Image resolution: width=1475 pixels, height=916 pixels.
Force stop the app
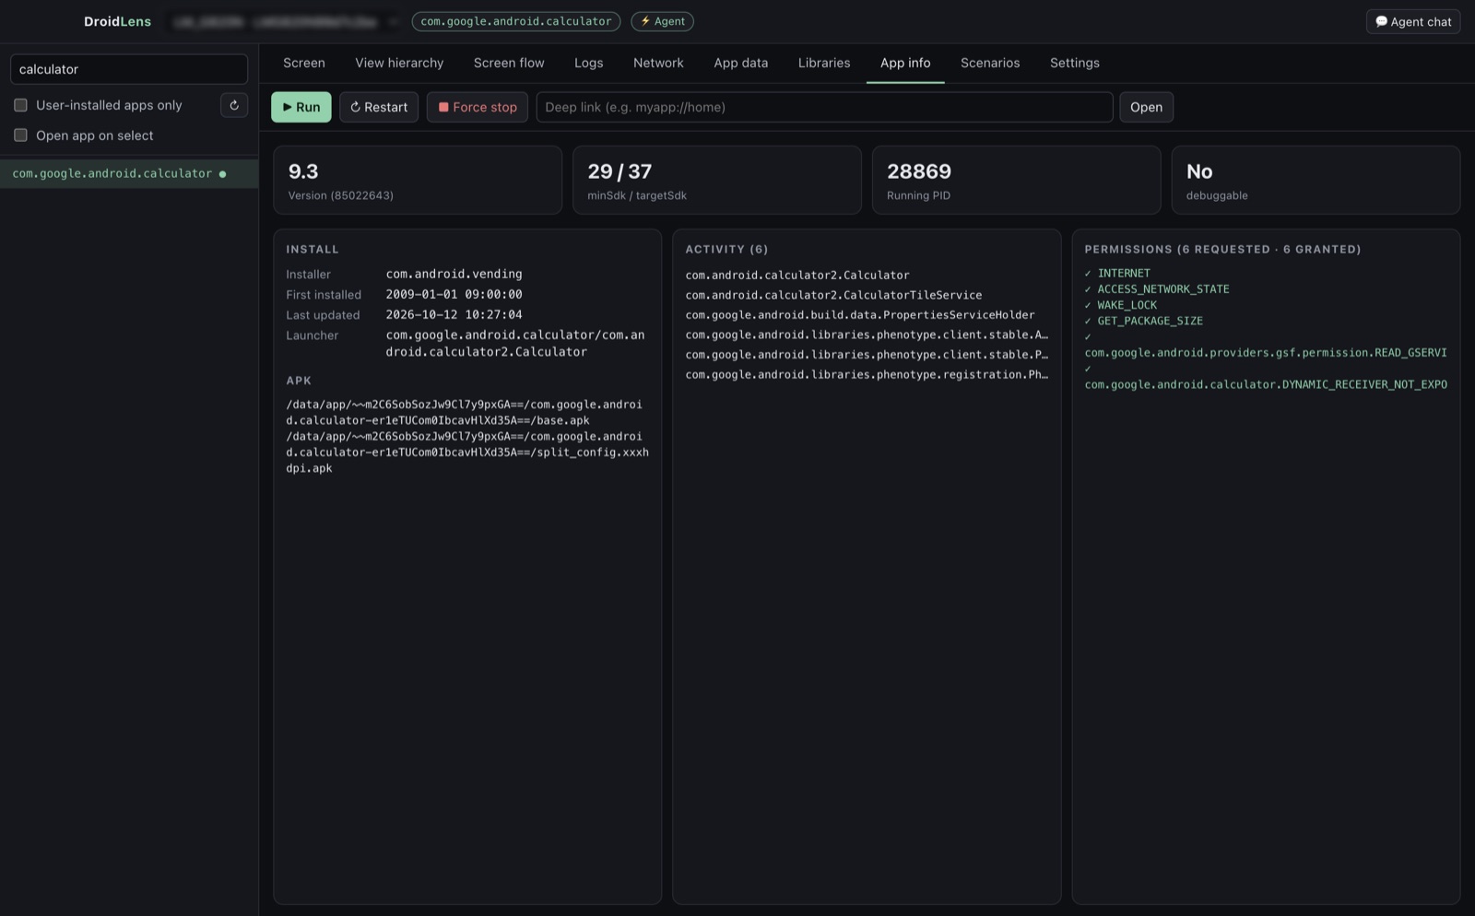[x=478, y=107]
